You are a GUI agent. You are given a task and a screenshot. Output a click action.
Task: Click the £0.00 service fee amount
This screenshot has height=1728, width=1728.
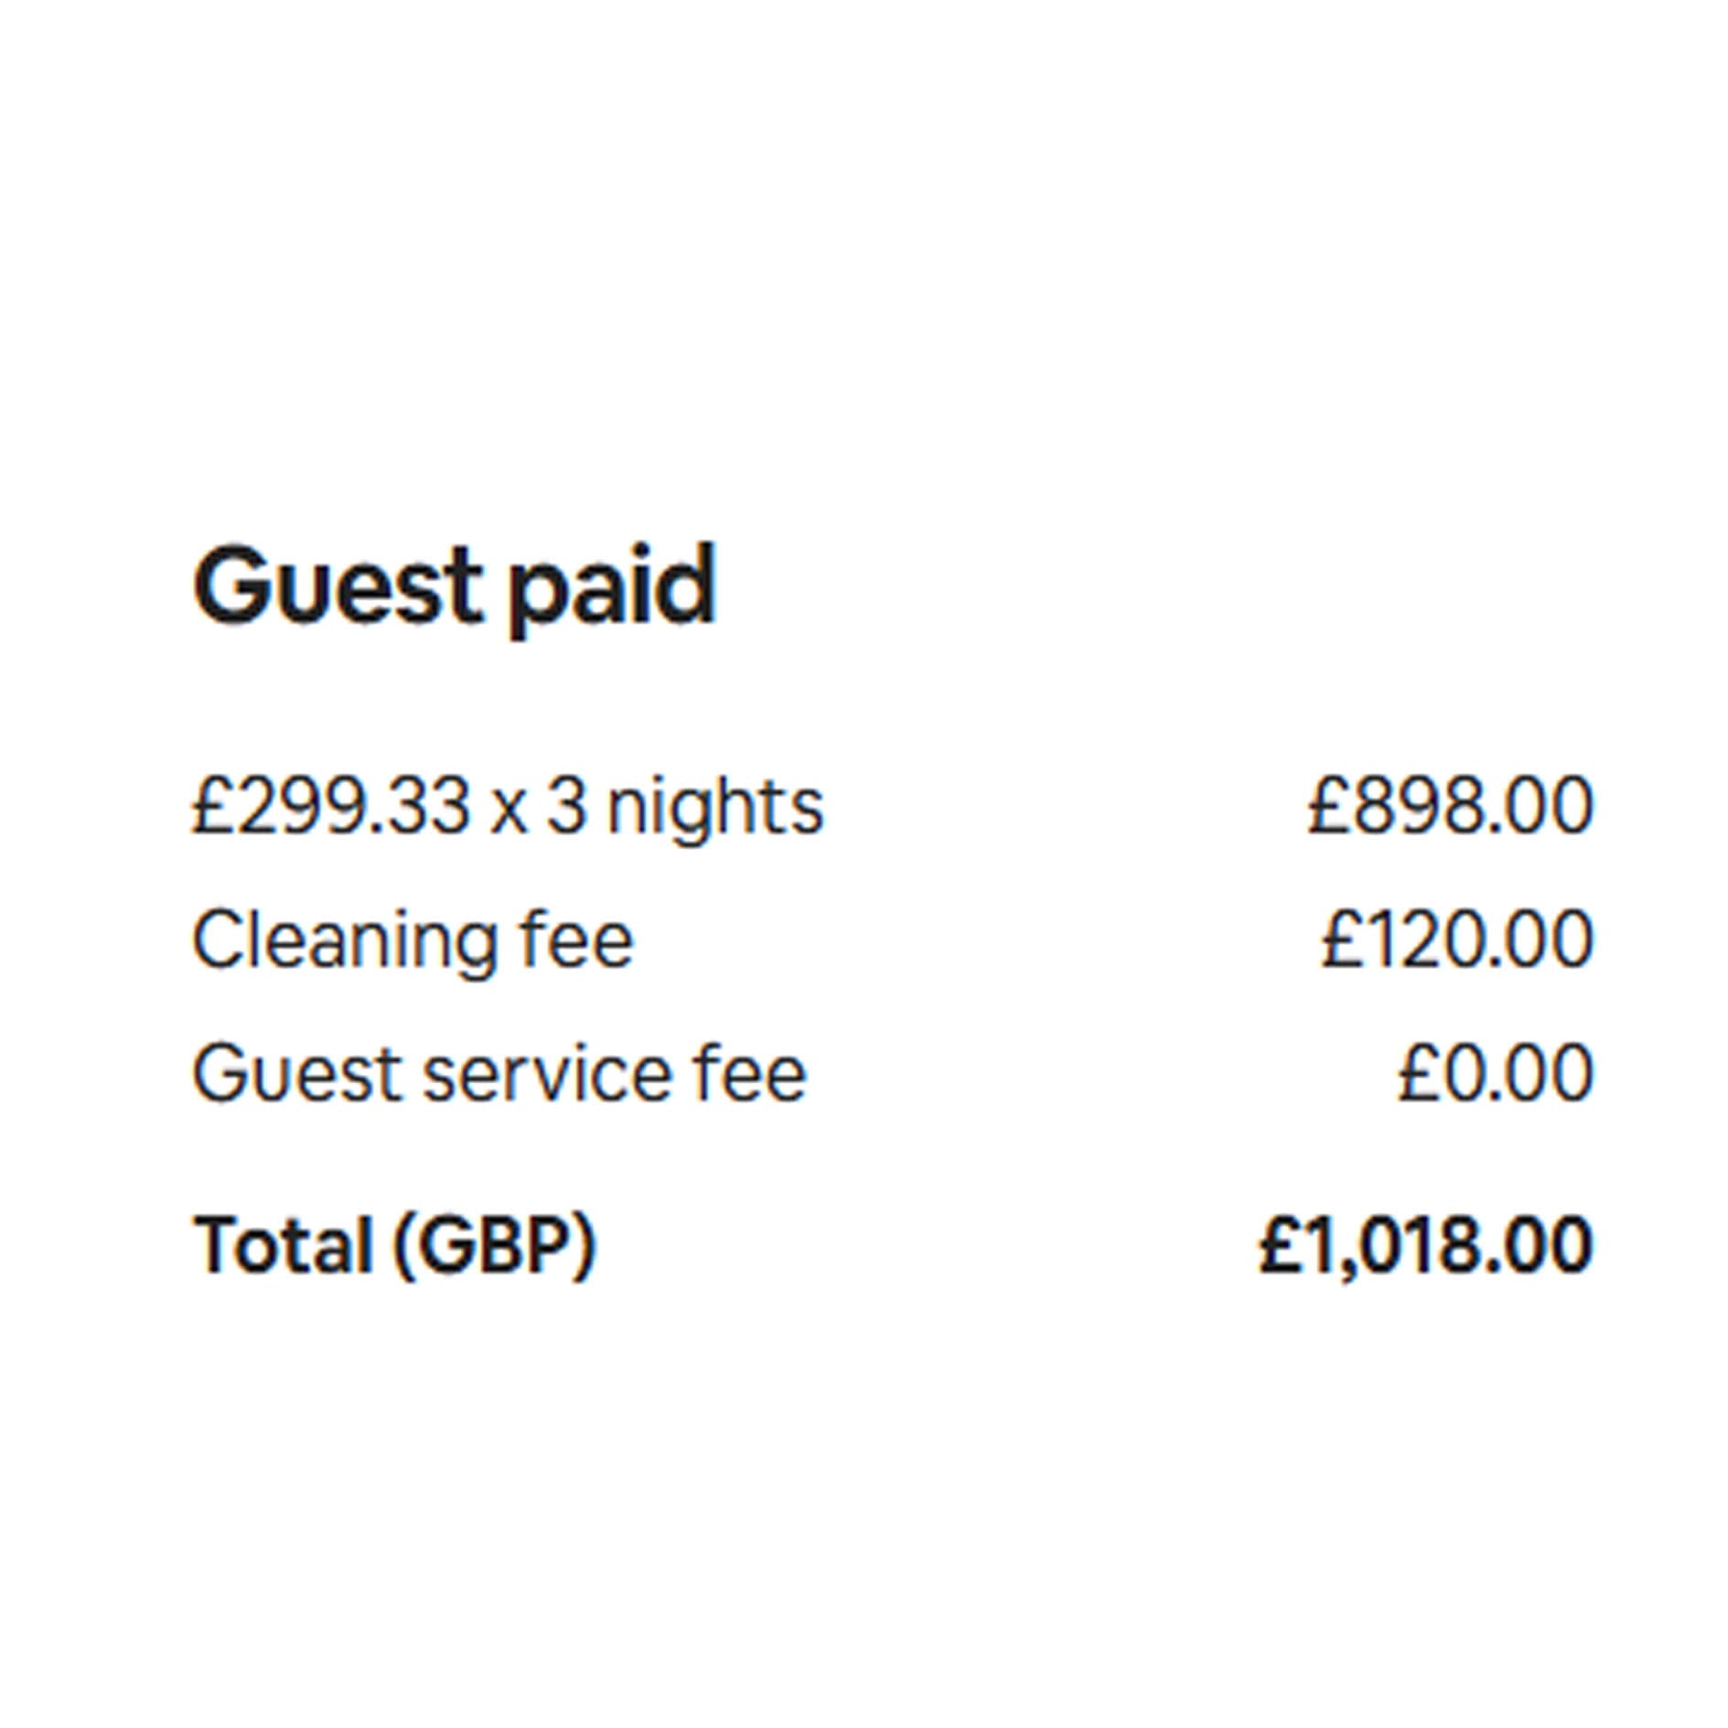[x=1496, y=1073]
